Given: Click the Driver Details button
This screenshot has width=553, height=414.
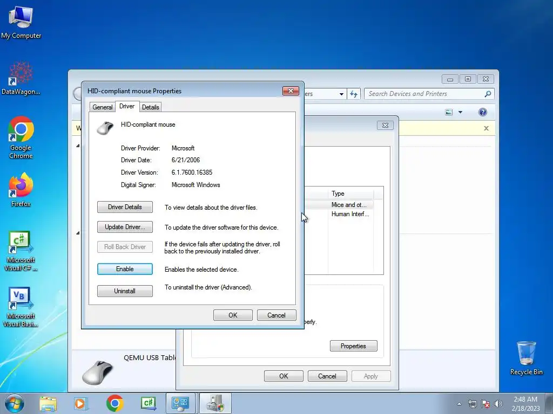Looking at the screenshot, I should tap(125, 207).
